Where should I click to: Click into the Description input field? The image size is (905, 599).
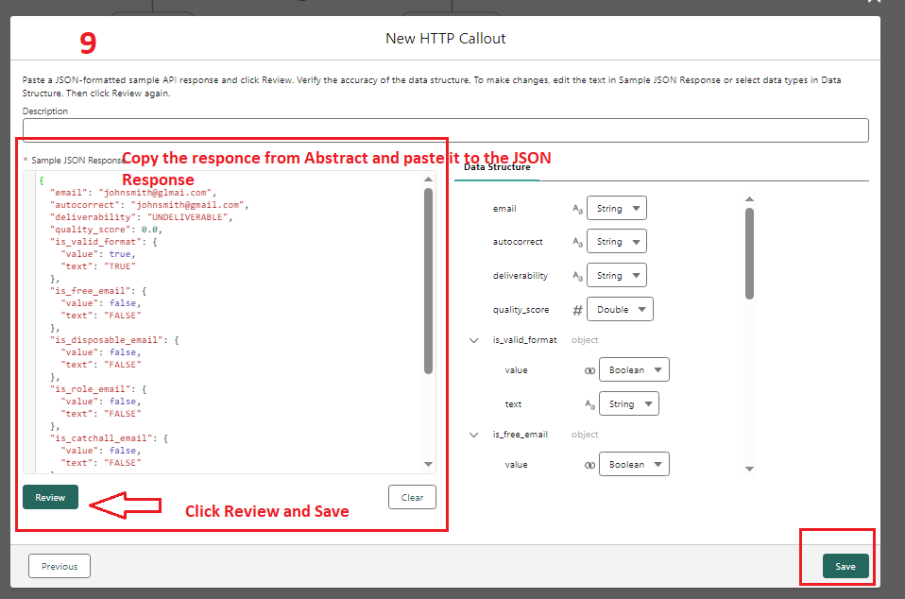445,130
